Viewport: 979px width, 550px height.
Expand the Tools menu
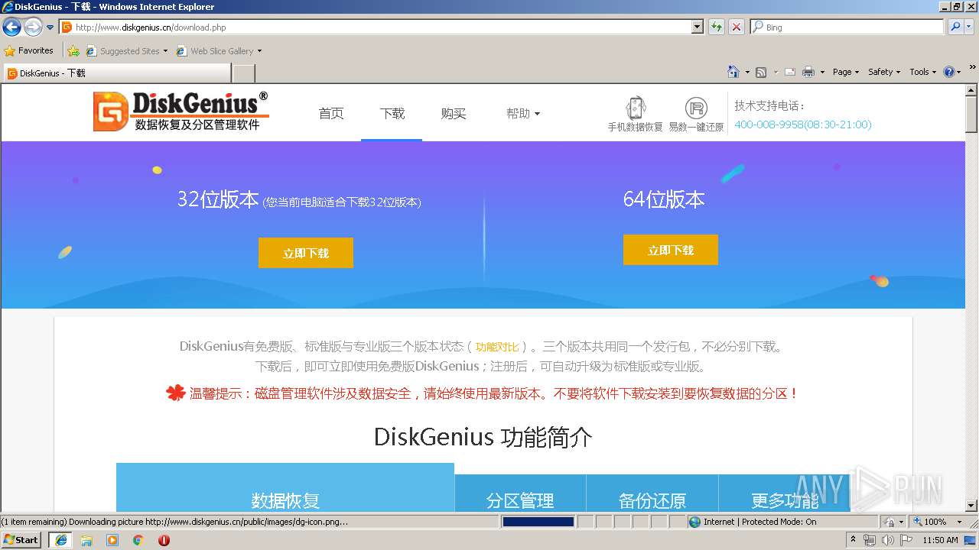point(922,72)
